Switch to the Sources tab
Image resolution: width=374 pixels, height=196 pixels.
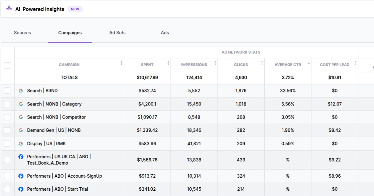[22, 33]
